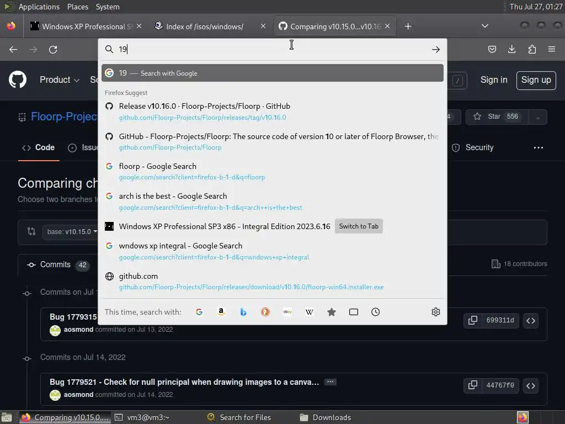
Task: Open 'floorp - Google Search' suggestion
Action: [x=272, y=171]
